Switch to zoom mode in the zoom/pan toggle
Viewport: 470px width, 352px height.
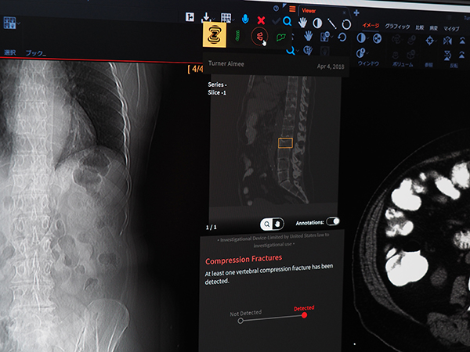tap(268, 223)
